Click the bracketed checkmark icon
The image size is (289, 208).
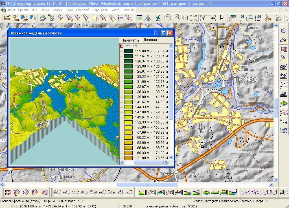point(203,18)
